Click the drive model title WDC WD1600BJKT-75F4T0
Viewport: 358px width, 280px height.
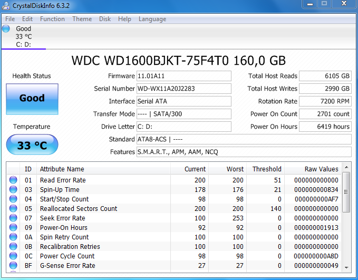(x=150, y=61)
